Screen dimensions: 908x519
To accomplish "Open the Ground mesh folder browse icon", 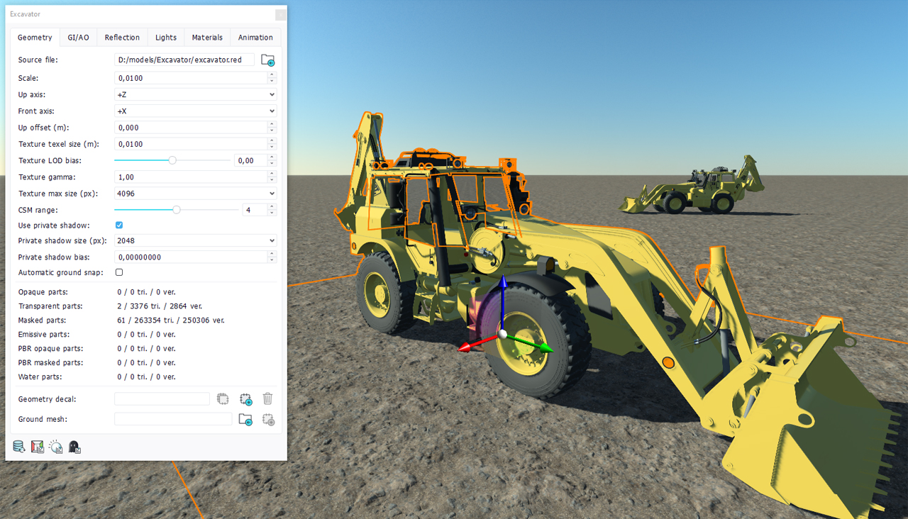I will point(245,420).
